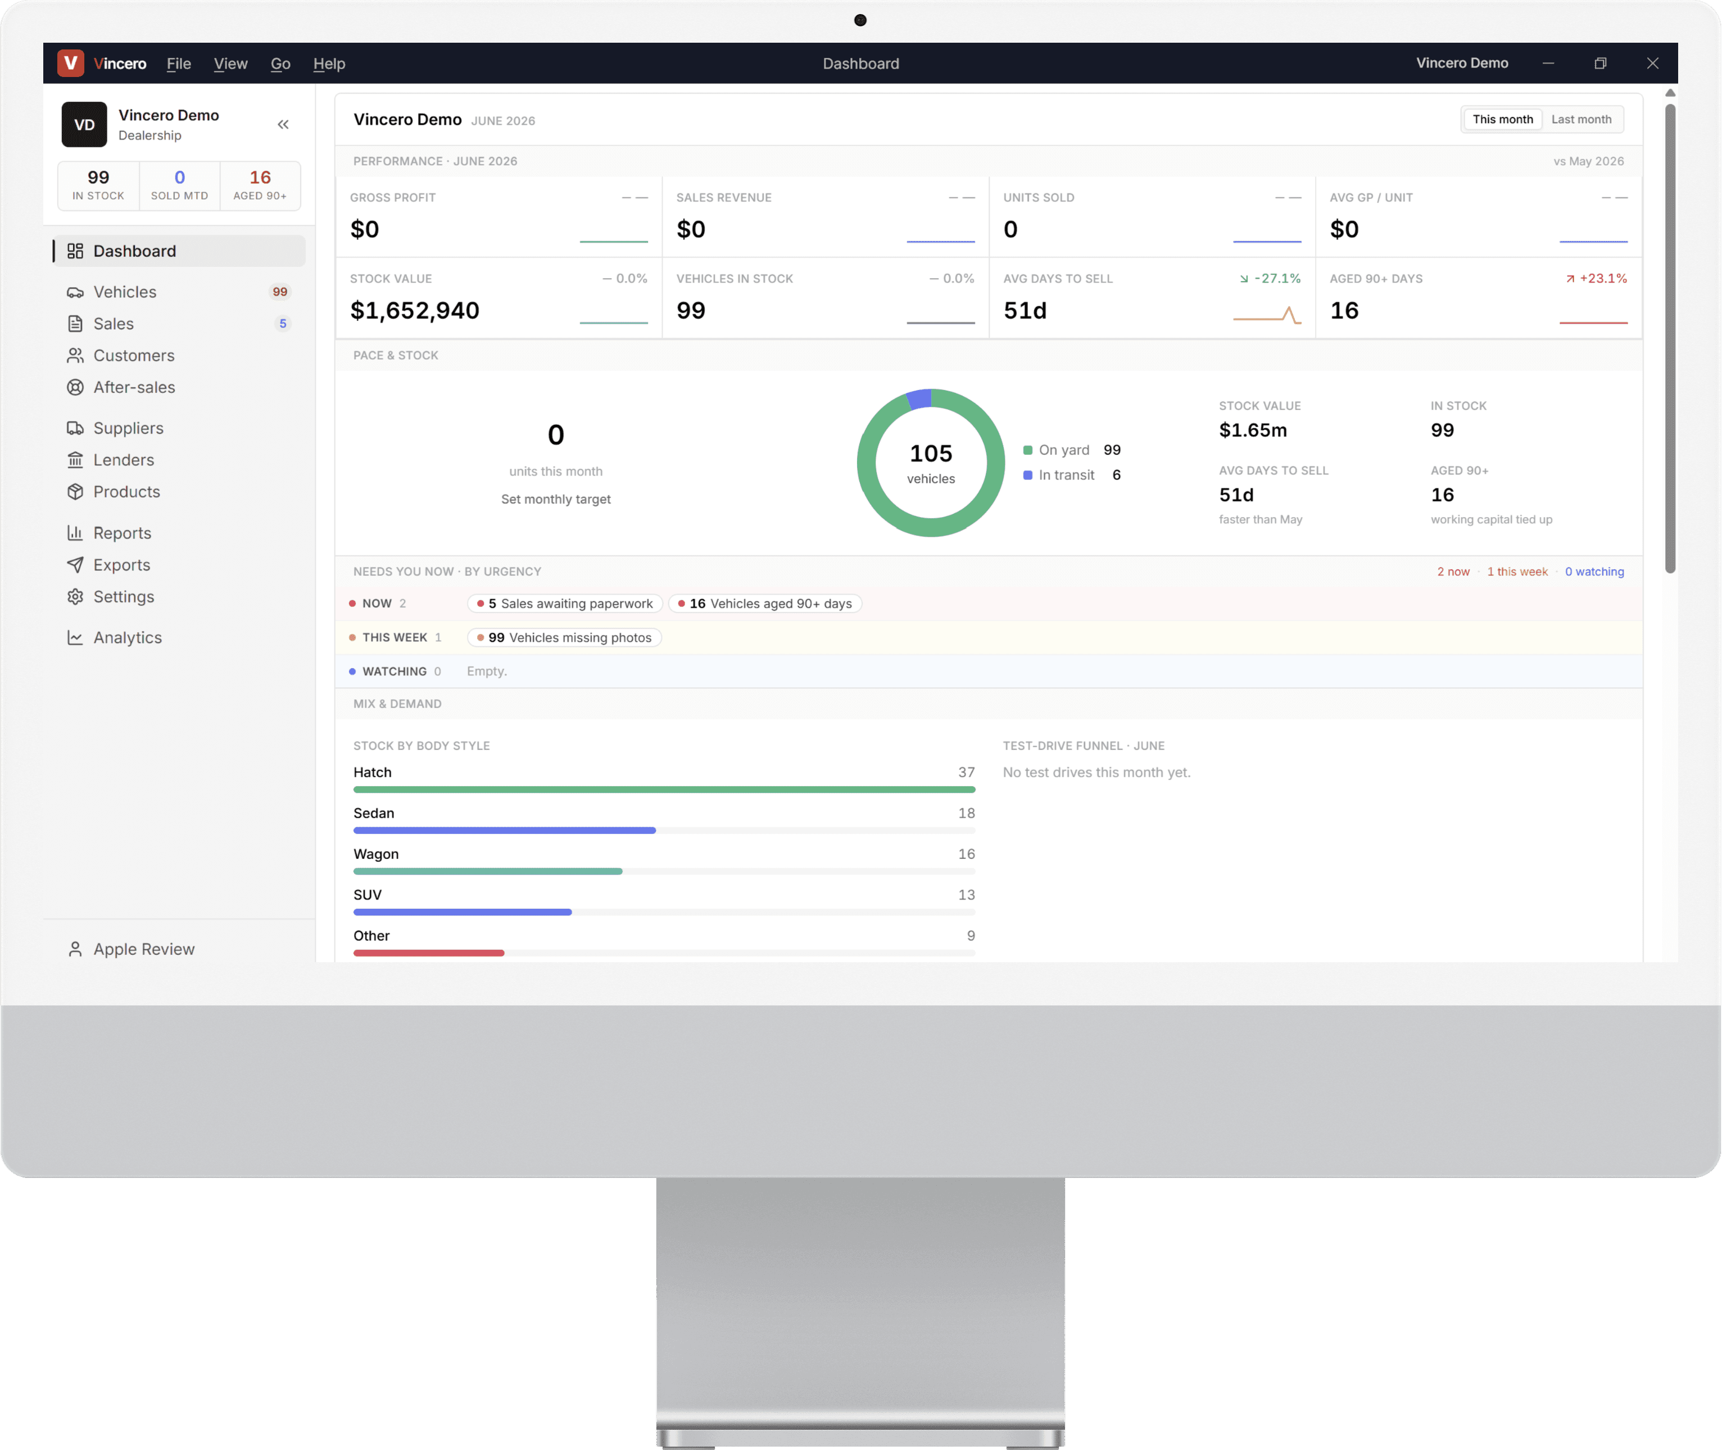Open the Help menu
The height and width of the screenshot is (1450, 1722).
tap(329, 64)
